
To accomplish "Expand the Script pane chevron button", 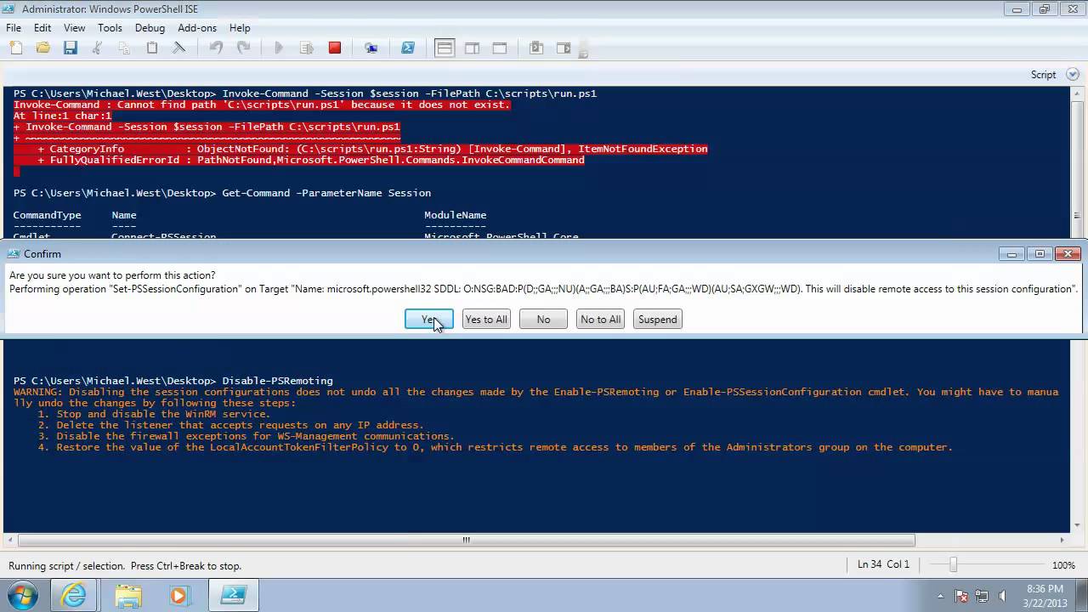I will pyautogui.click(x=1073, y=75).
